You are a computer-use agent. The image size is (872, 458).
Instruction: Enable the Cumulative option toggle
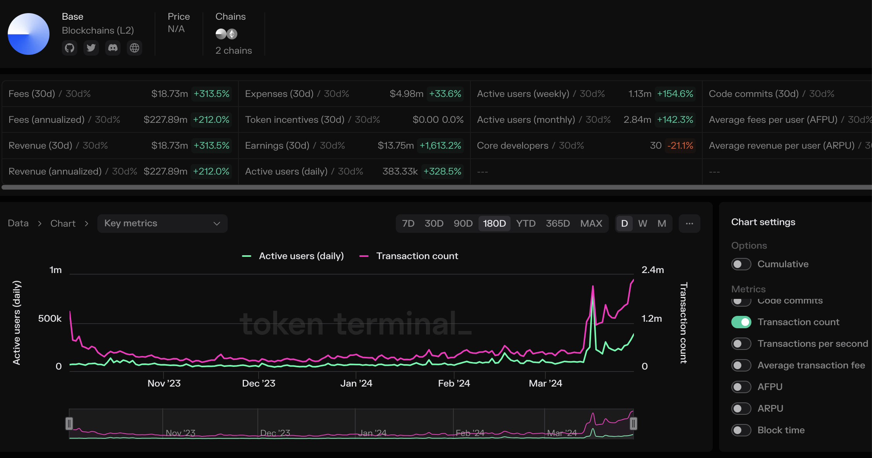(741, 264)
